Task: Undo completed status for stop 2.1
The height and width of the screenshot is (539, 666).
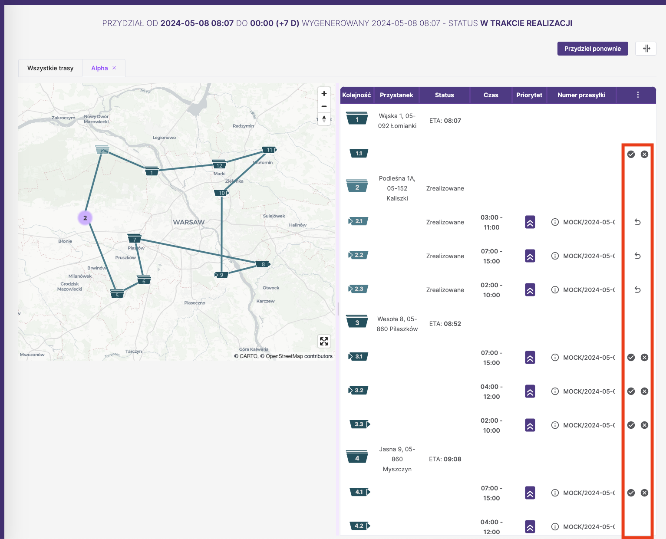Action: tap(637, 222)
